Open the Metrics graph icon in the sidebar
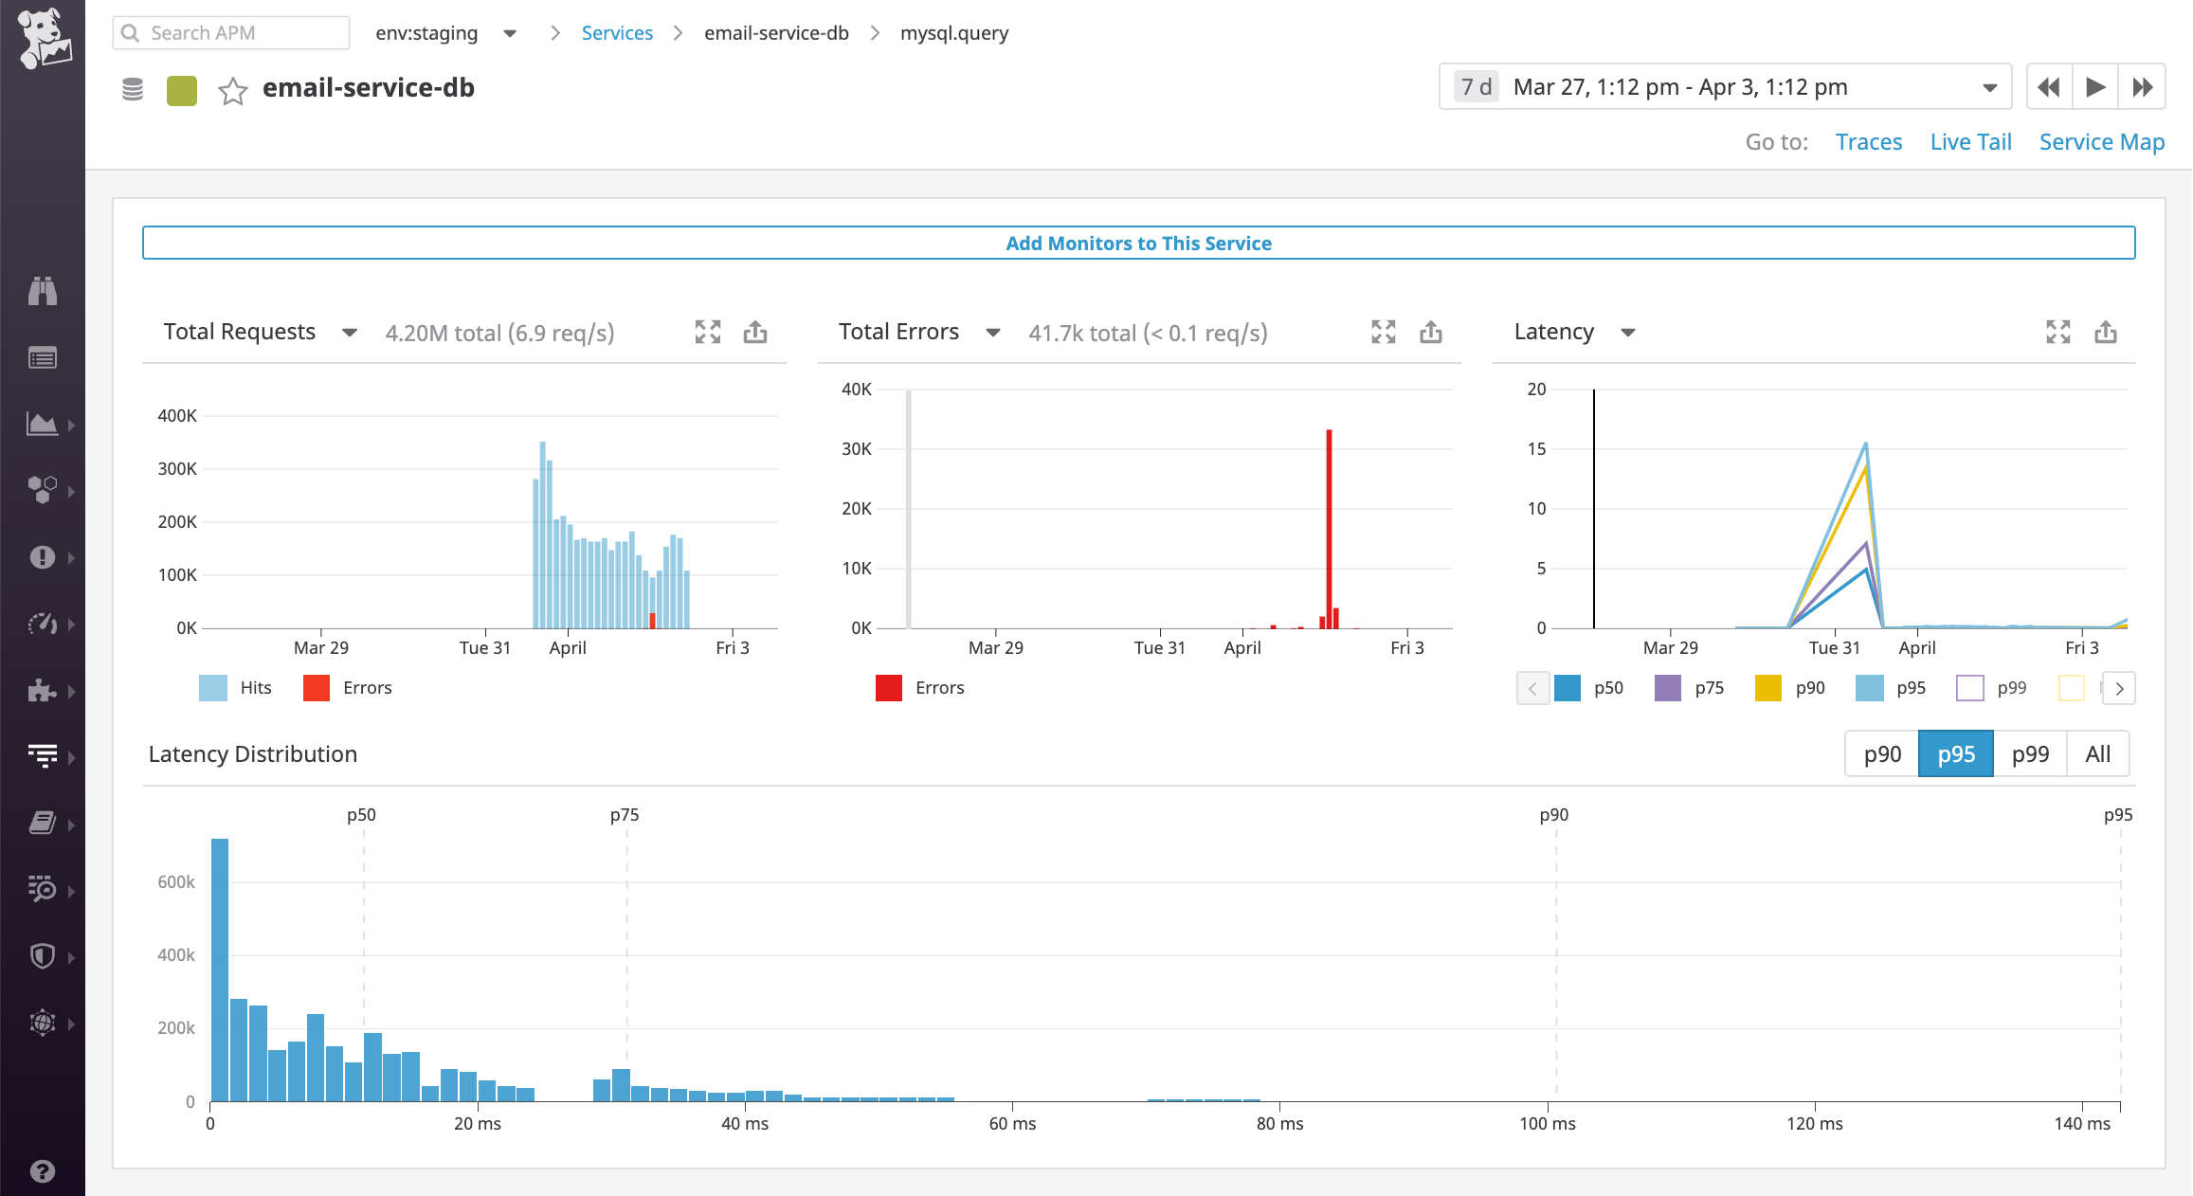This screenshot has width=2193, height=1196. [x=43, y=424]
